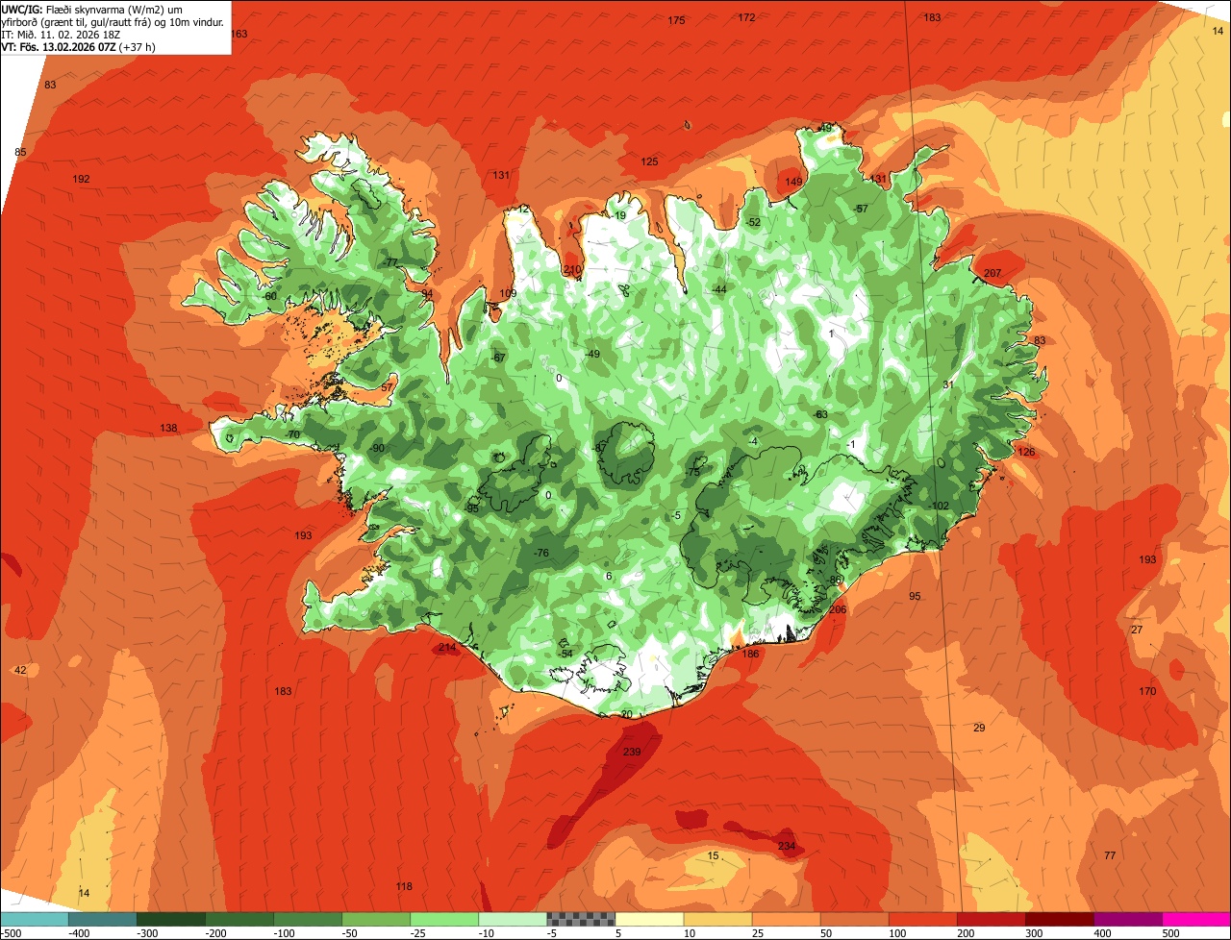Click the flux value -52 in northern Iceland
Image resolution: width=1231 pixels, height=940 pixels.
[x=753, y=222]
